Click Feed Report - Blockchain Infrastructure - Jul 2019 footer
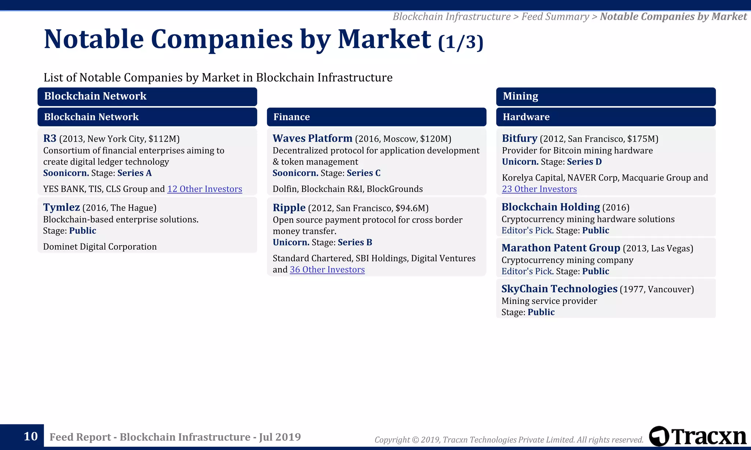The image size is (751, 450). (175, 437)
